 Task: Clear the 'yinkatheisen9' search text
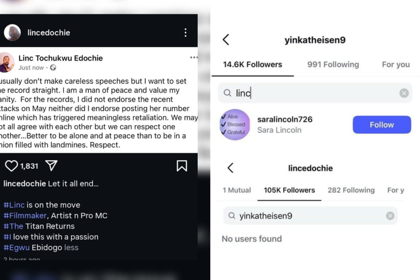click(x=390, y=216)
